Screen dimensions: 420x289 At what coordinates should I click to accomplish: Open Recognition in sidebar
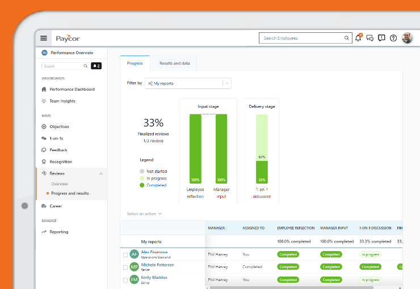(x=61, y=161)
